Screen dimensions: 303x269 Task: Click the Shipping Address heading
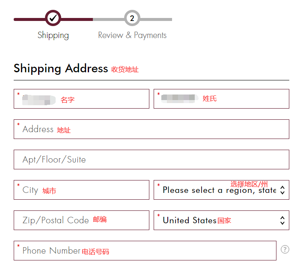[x=61, y=68]
